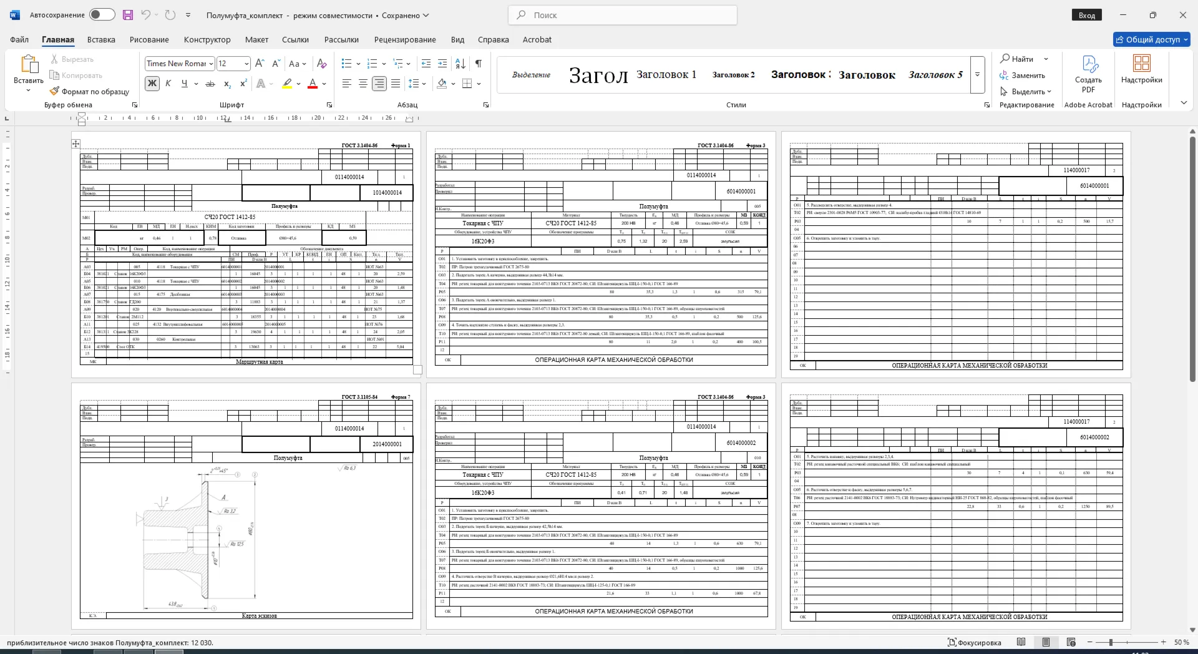The height and width of the screenshot is (654, 1198).
Task: Toggle Show paragraph marks ¶
Action: click(479, 64)
